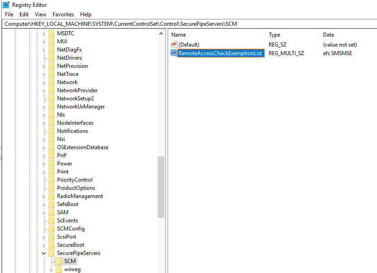The height and width of the screenshot is (273, 377).
Task: Select the Power folder icon
Action: (x=51, y=164)
